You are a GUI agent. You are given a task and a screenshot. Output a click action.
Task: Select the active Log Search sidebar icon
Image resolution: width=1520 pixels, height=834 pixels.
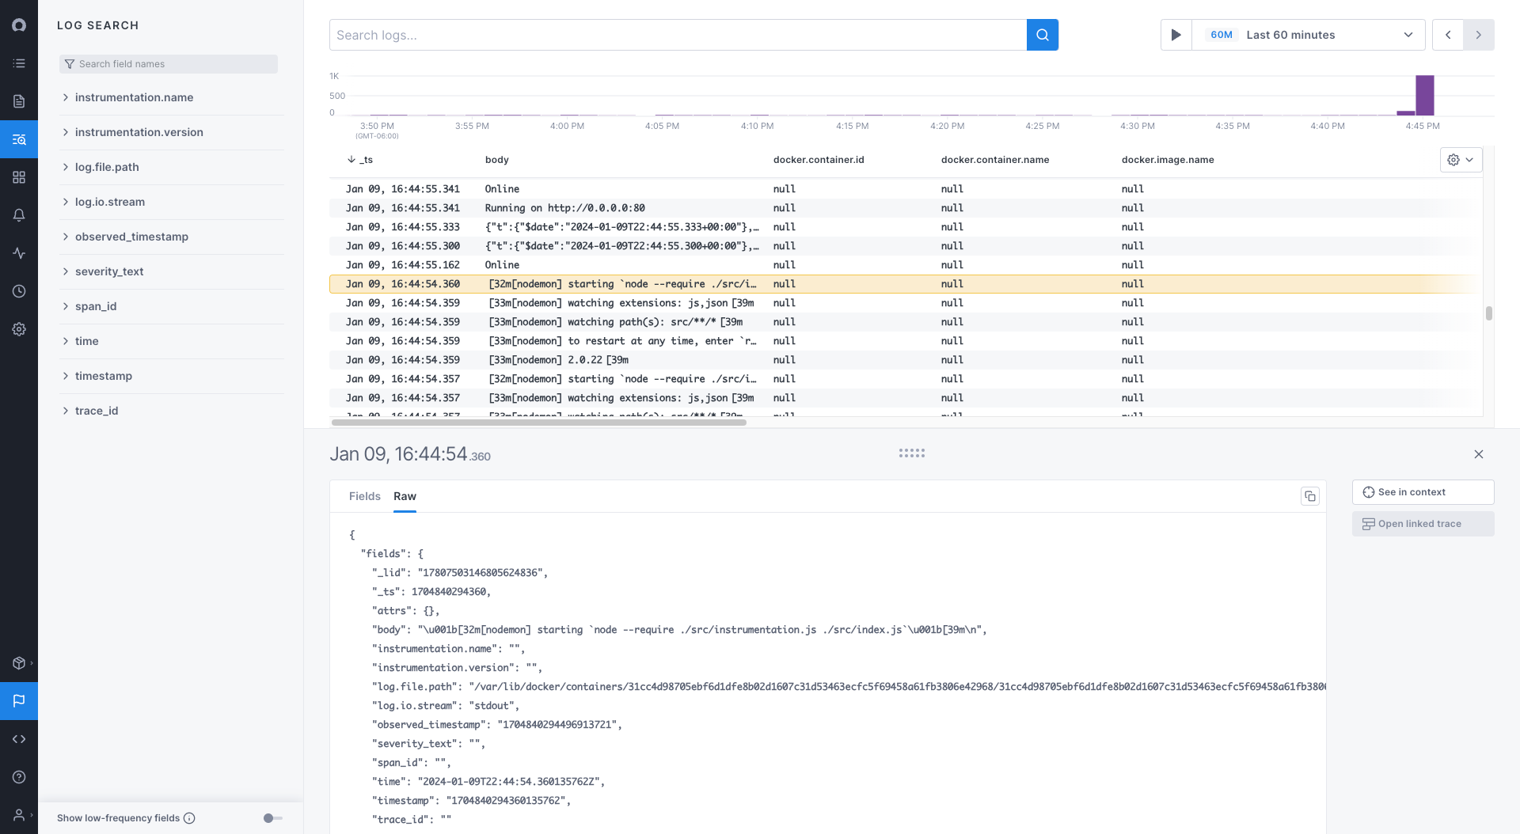(19, 139)
